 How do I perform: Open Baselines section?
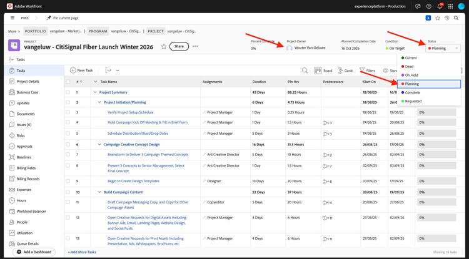24,157
